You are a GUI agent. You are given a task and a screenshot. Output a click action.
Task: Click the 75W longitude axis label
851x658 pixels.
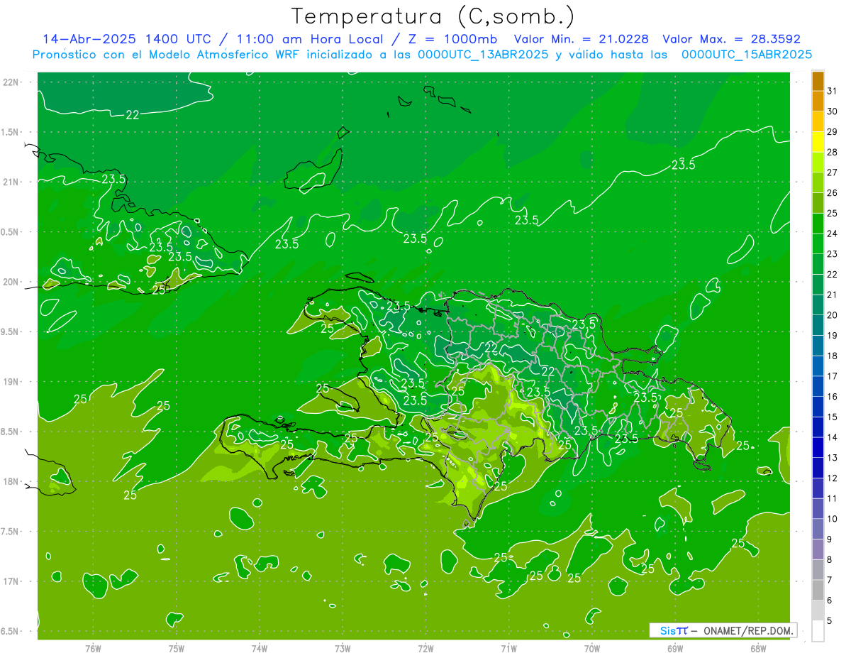(x=177, y=649)
